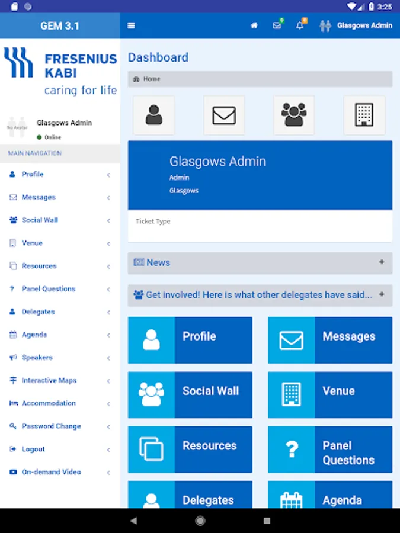Click the Delegates icon in sidebar
Image resolution: width=400 pixels, height=533 pixels.
click(12, 312)
